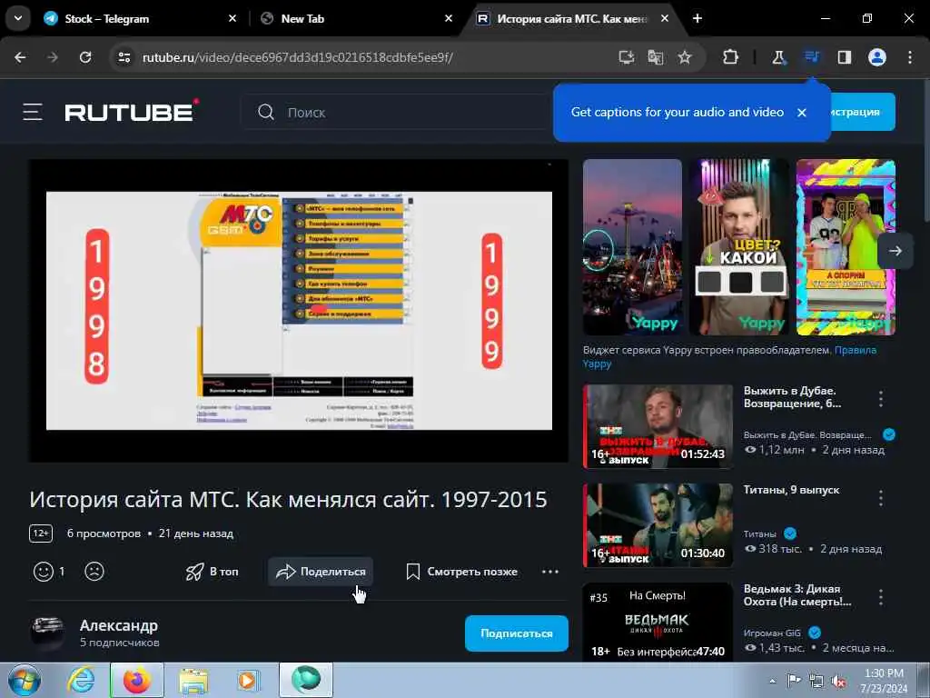Click the install app icon in address bar
The image size is (930, 698).
click(627, 57)
